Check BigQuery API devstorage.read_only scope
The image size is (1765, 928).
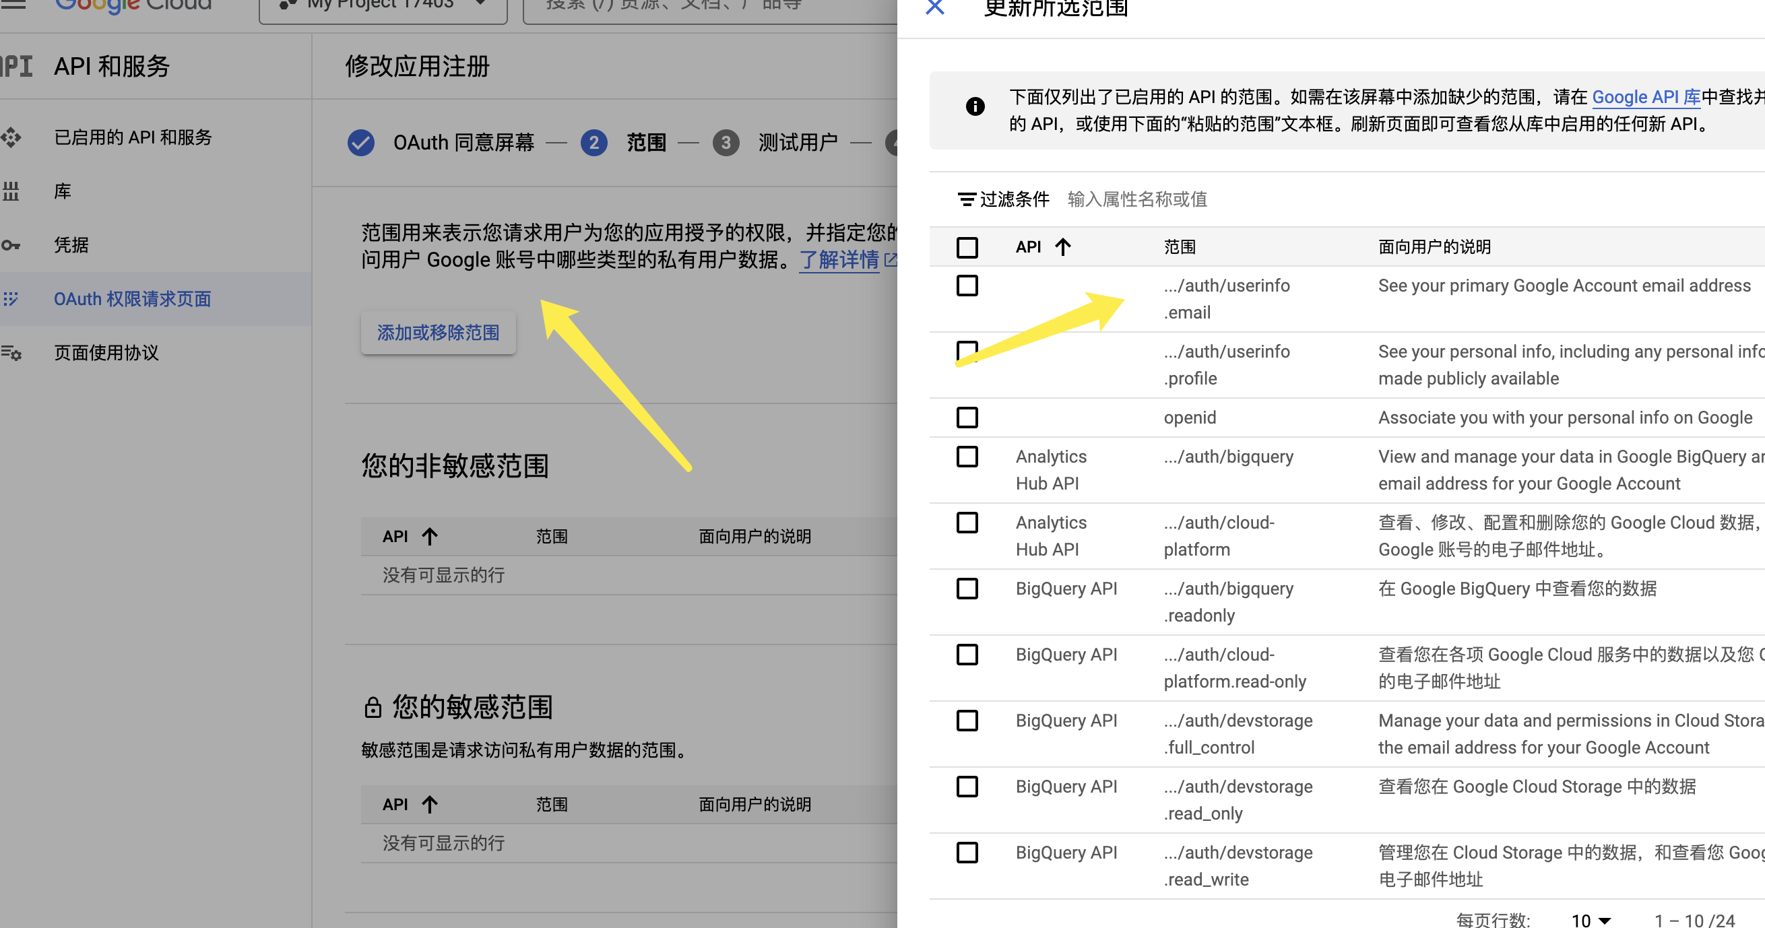point(967,787)
